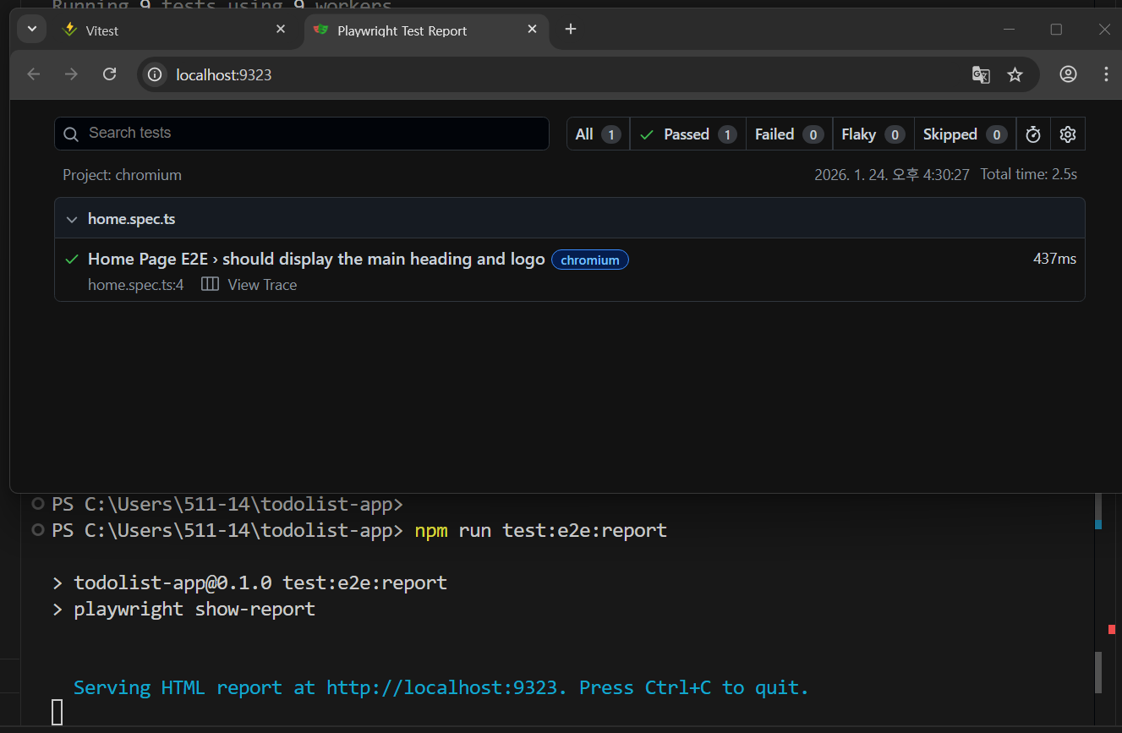Image resolution: width=1122 pixels, height=733 pixels.
Task: Close the Playwright Test Report tab
Action: pos(532,30)
